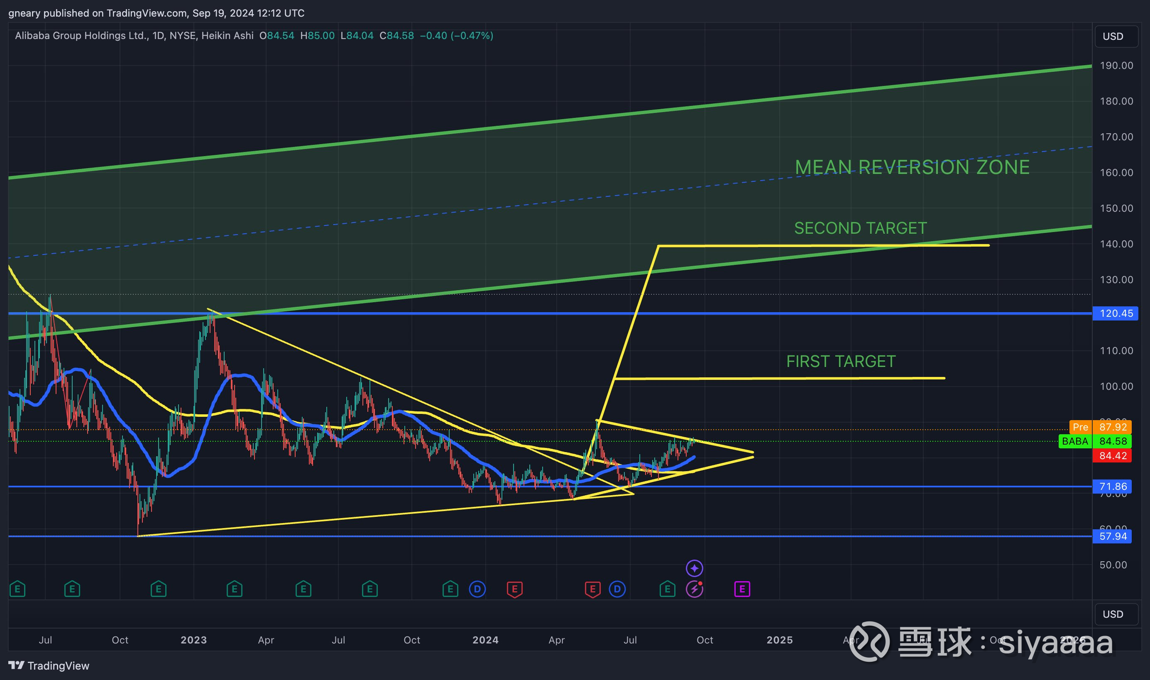Open the leftmost green earnings E marker

(17, 589)
